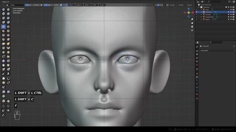The height and width of the screenshot is (132, 236).
Task: Select Cube.001 in the Outliner
Action: pos(208,12)
